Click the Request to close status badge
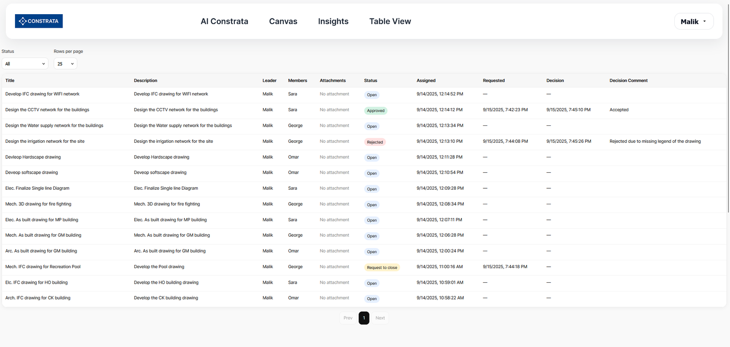Screen dimensions: 730x347 382,268
